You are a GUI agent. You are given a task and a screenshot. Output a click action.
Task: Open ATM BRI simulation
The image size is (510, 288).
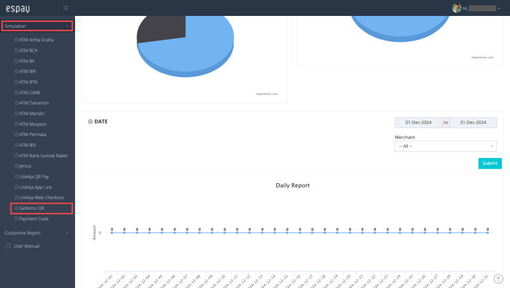point(27,72)
